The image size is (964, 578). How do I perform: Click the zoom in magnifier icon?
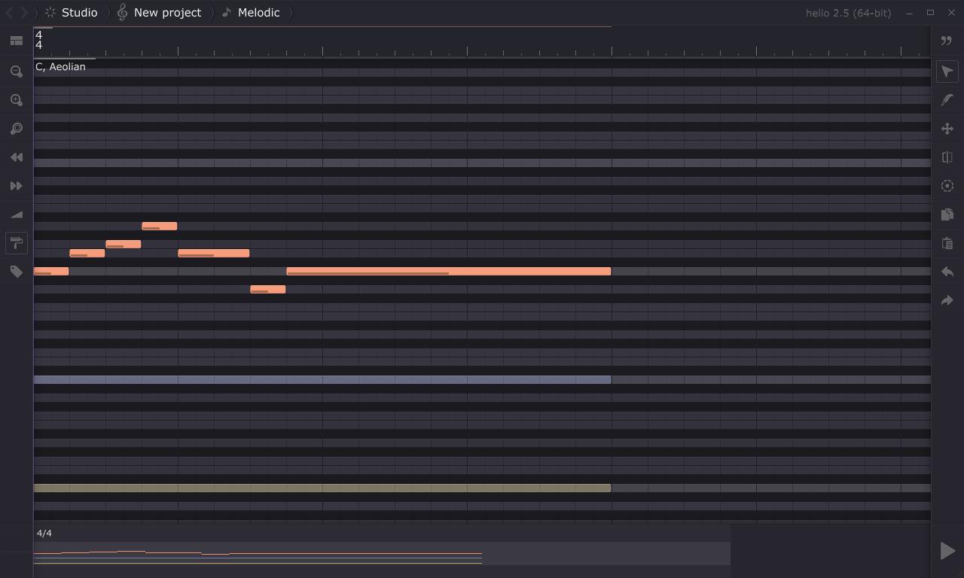(16, 100)
